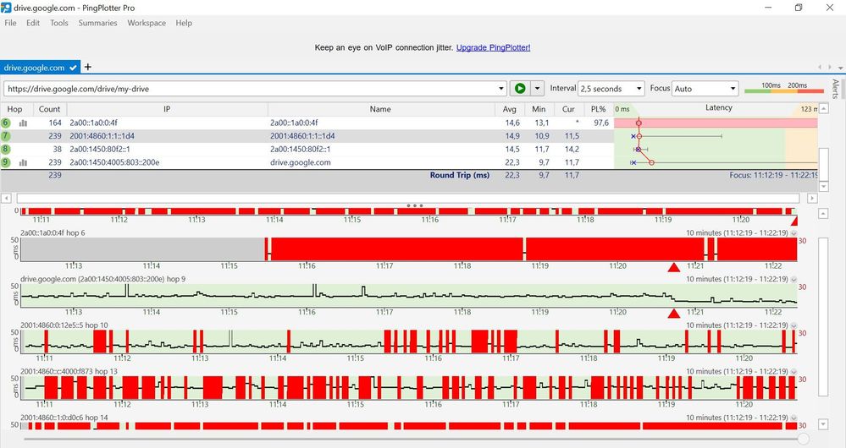
Task: Open the hop 6 timeline graph options chevron
Action: pyautogui.click(x=794, y=232)
